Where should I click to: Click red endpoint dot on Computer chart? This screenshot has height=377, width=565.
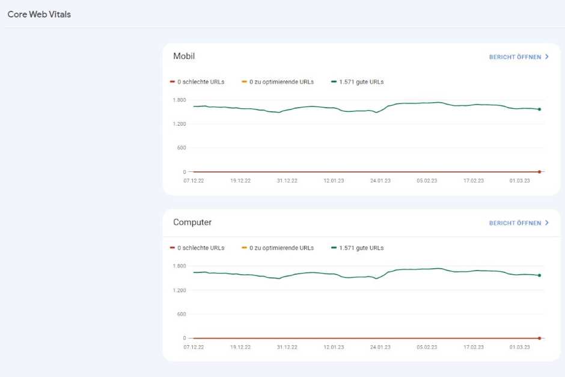coord(539,338)
